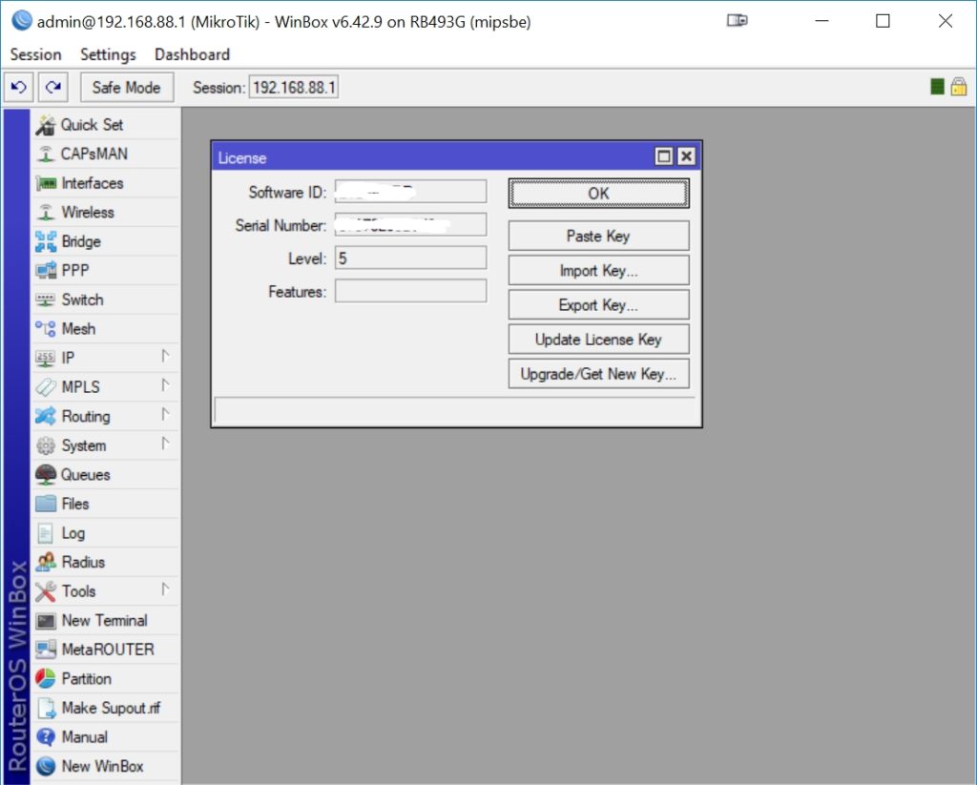Open the Wireless menu icon
The height and width of the screenshot is (785, 977).
click(x=46, y=213)
